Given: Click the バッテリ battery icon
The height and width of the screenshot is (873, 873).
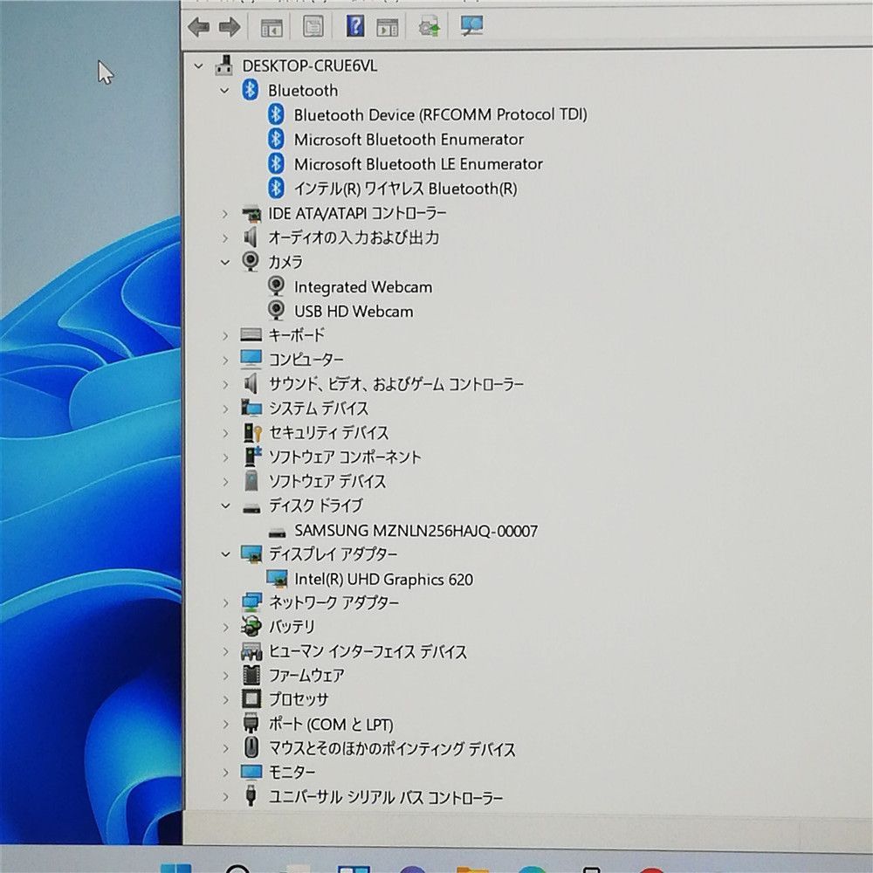Looking at the screenshot, I should (251, 626).
